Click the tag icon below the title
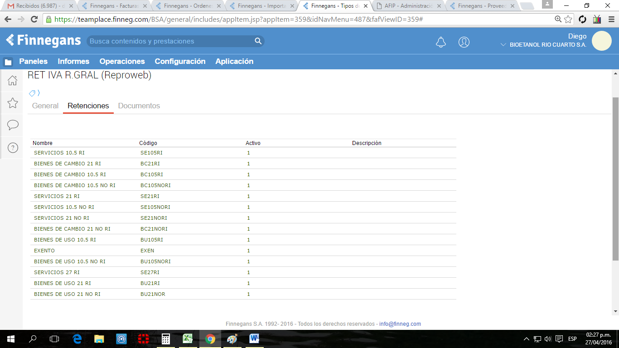This screenshot has width=619, height=348. (x=33, y=93)
